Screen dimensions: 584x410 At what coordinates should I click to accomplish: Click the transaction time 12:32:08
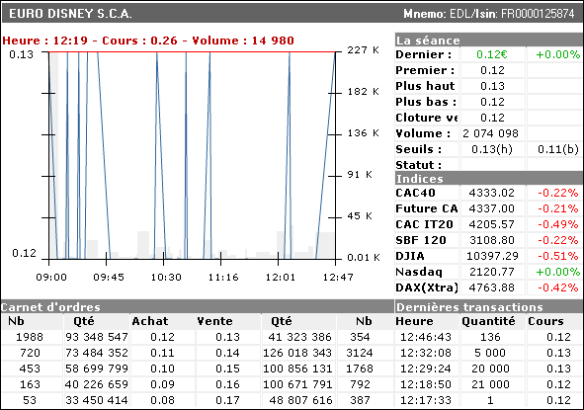426,353
